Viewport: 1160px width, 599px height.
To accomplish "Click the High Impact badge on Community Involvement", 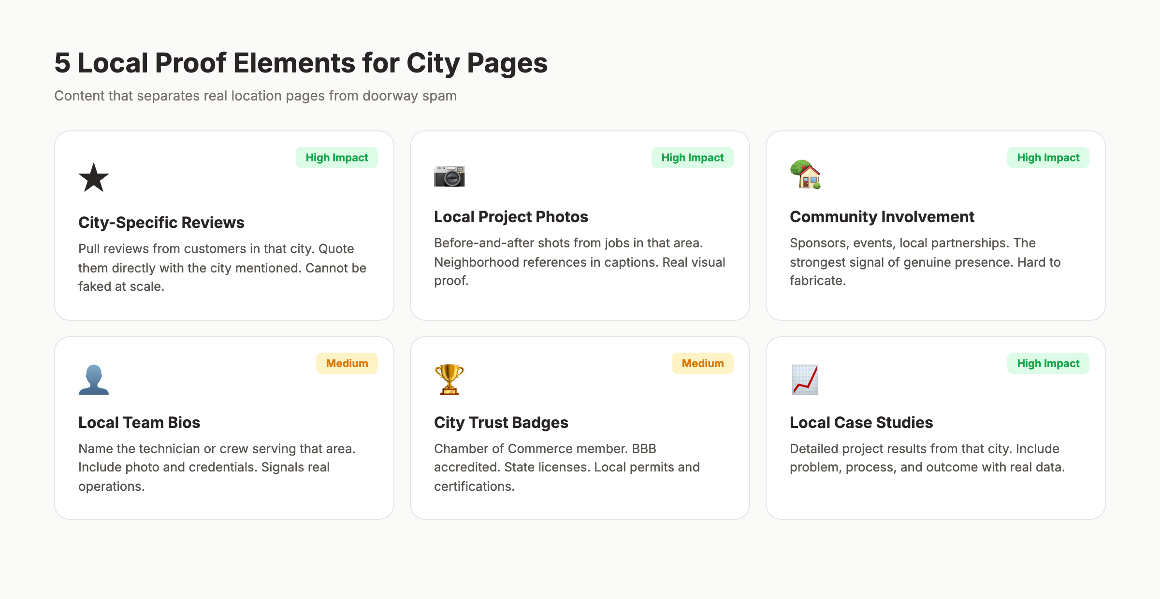I will [x=1048, y=157].
